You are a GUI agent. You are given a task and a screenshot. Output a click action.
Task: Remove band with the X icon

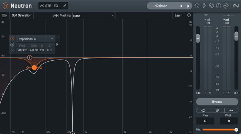click(x=12, y=50)
